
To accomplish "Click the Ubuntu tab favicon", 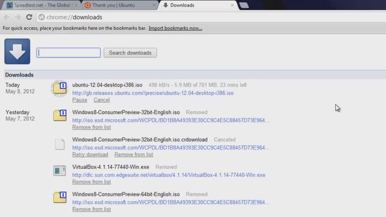I will point(87,5).
